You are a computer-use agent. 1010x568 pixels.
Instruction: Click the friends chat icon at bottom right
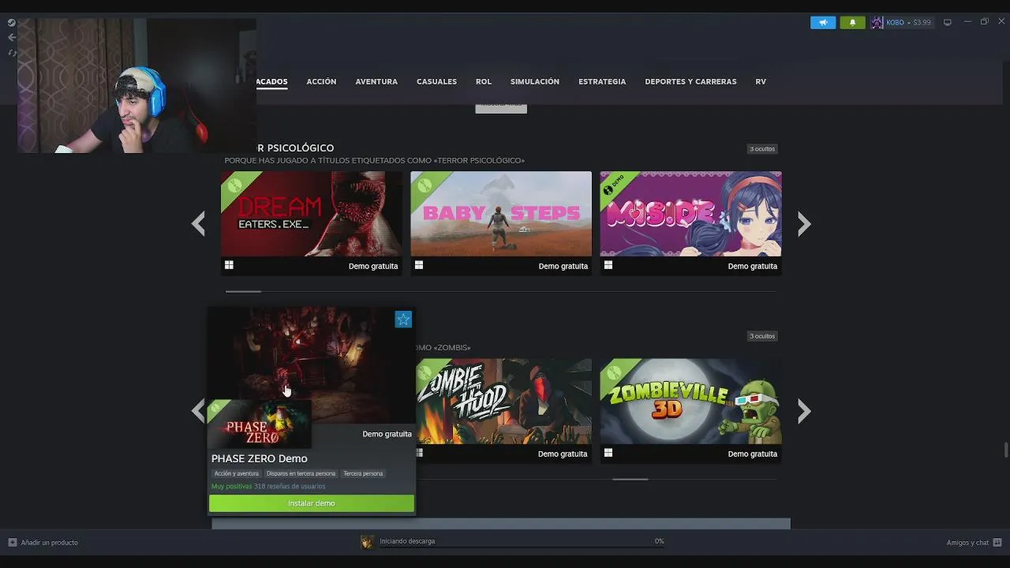coord(997,542)
